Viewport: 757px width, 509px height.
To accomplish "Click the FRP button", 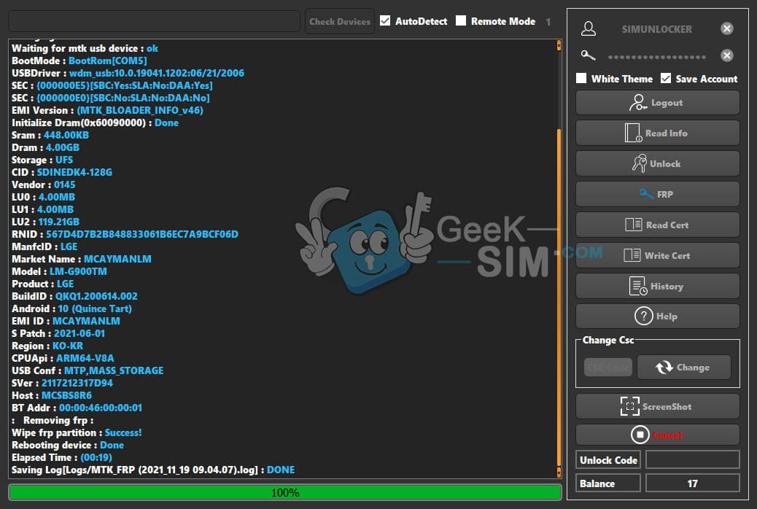I will coord(657,194).
